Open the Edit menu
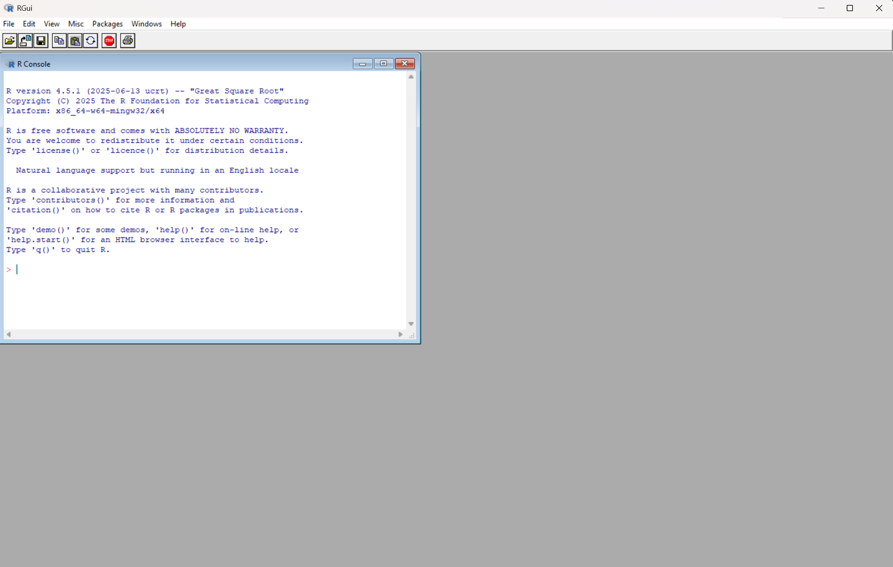This screenshot has height=567, width=893. 29,24
